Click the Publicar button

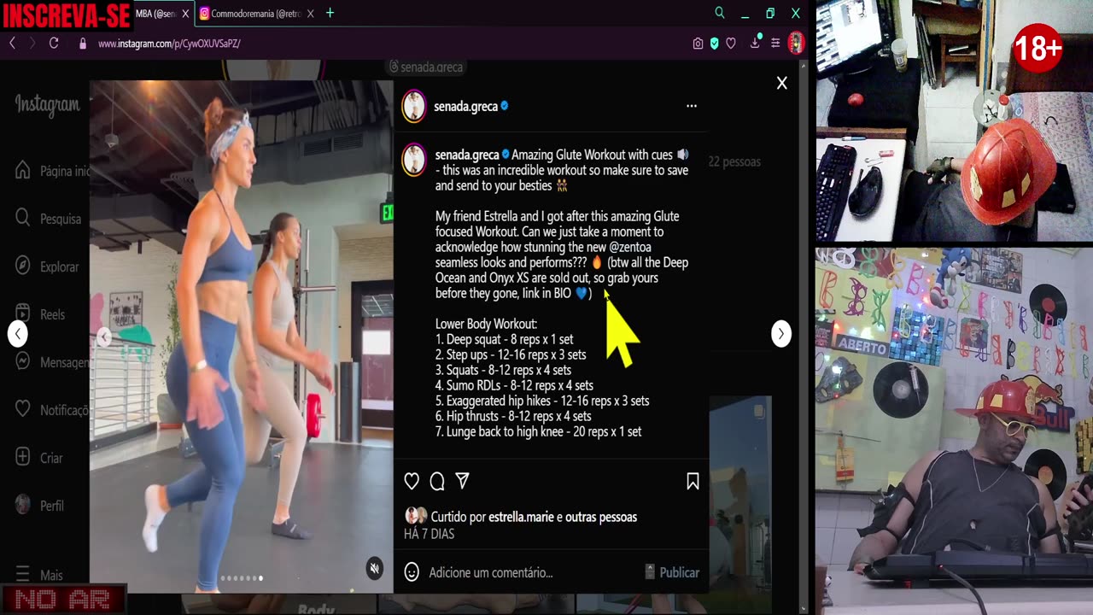tap(679, 572)
